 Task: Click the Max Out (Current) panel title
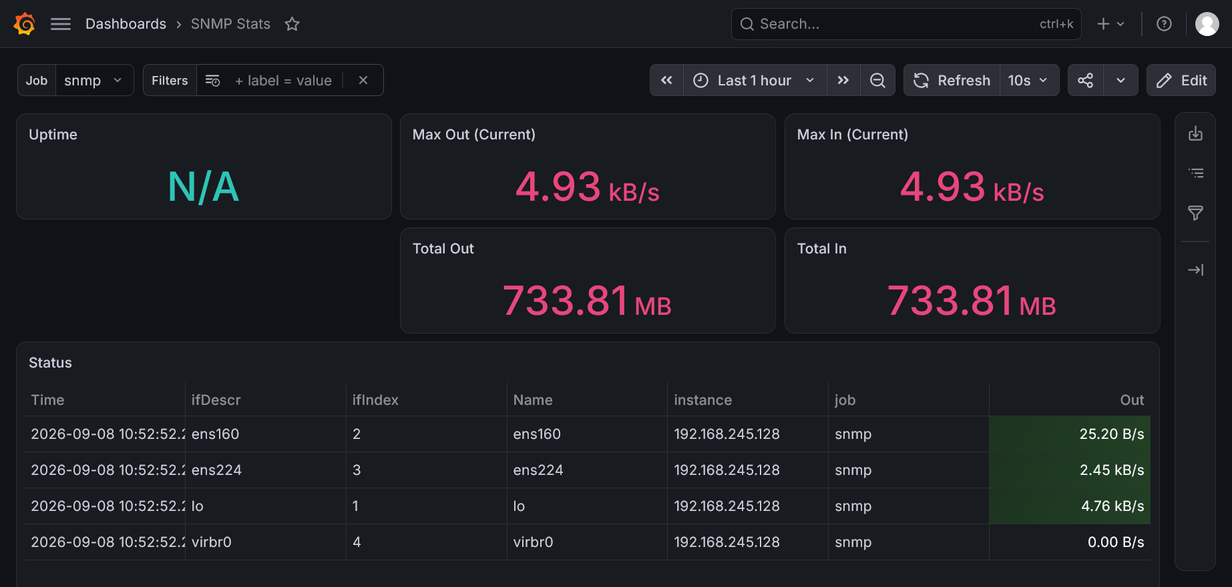coord(474,134)
